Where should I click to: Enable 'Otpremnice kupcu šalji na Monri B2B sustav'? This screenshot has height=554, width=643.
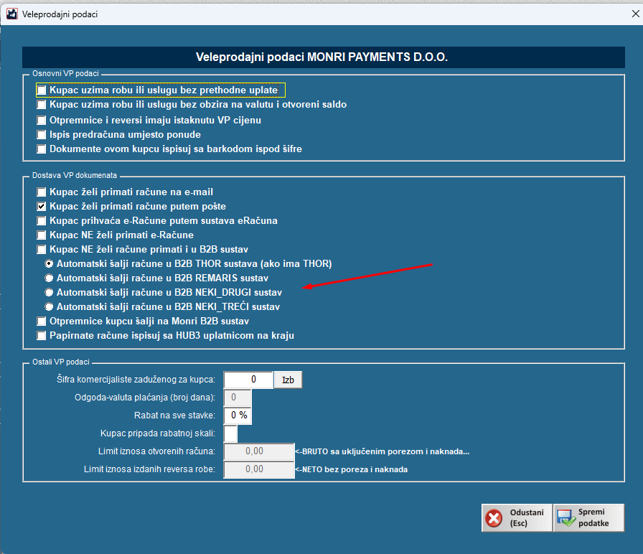(x=42, y=321)
